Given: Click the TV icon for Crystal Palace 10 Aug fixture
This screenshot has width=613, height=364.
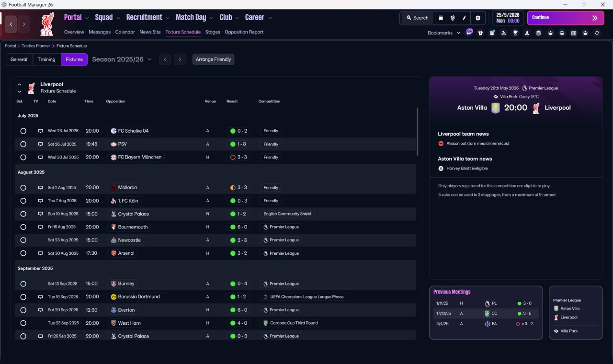Looking at the screenshot, I should (41, 214).
